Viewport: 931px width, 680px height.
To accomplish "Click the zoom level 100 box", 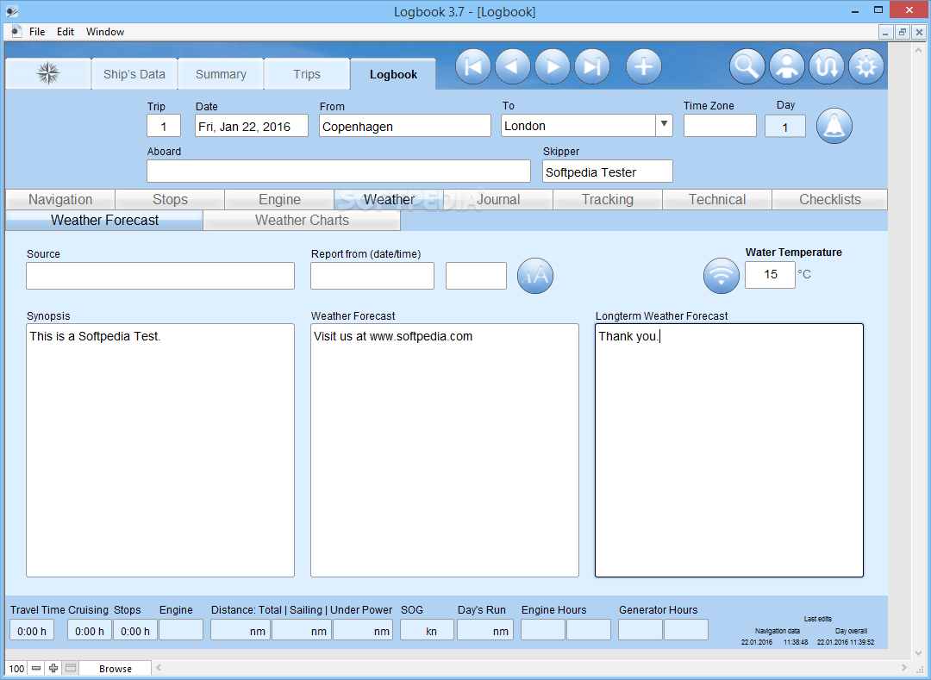I will click(x=16, y=668).
